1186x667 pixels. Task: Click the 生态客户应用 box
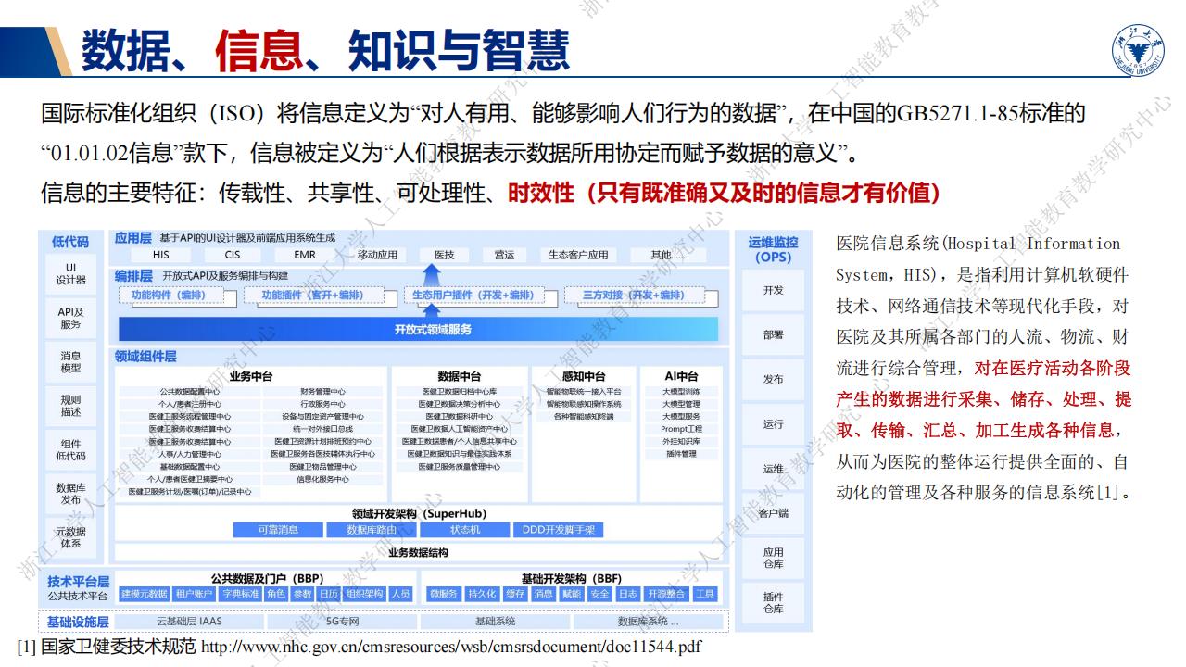pyautogui.click(x=578, y=255)
